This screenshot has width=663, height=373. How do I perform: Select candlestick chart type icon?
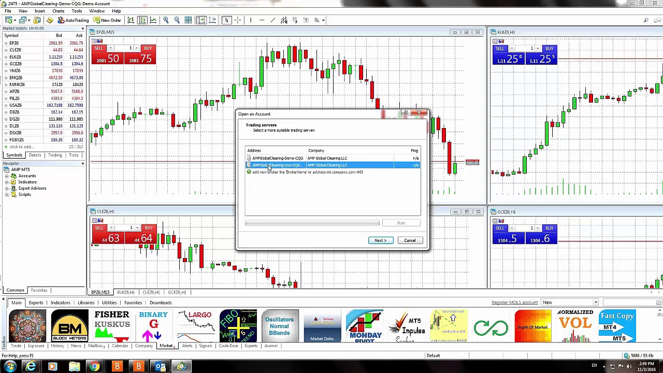tap(142, 20)
